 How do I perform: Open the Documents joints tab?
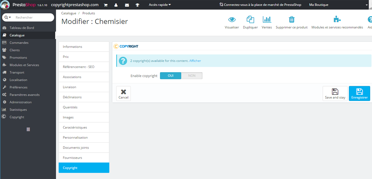[x=84, y=148]
